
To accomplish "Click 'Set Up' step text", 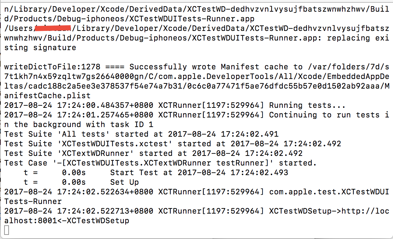I will pyautogui.click(x=125, y=182).
